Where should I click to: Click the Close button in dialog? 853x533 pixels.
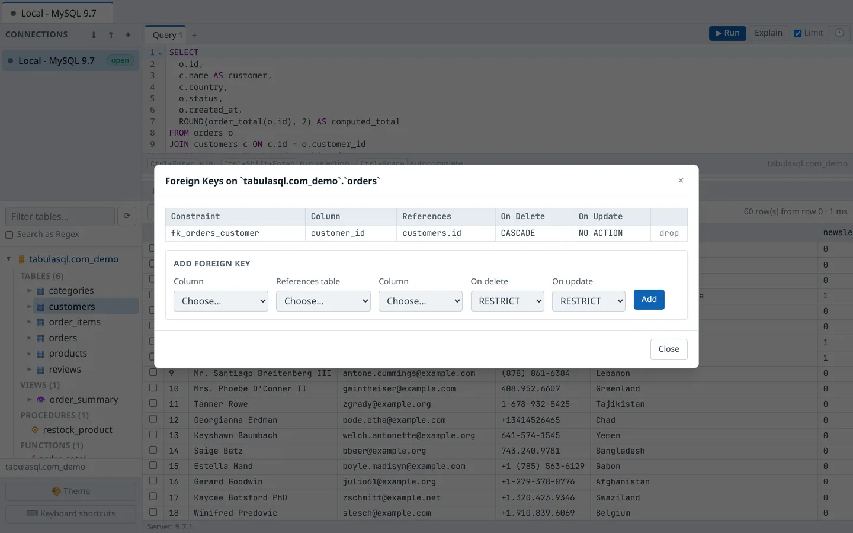click(669, 349)
